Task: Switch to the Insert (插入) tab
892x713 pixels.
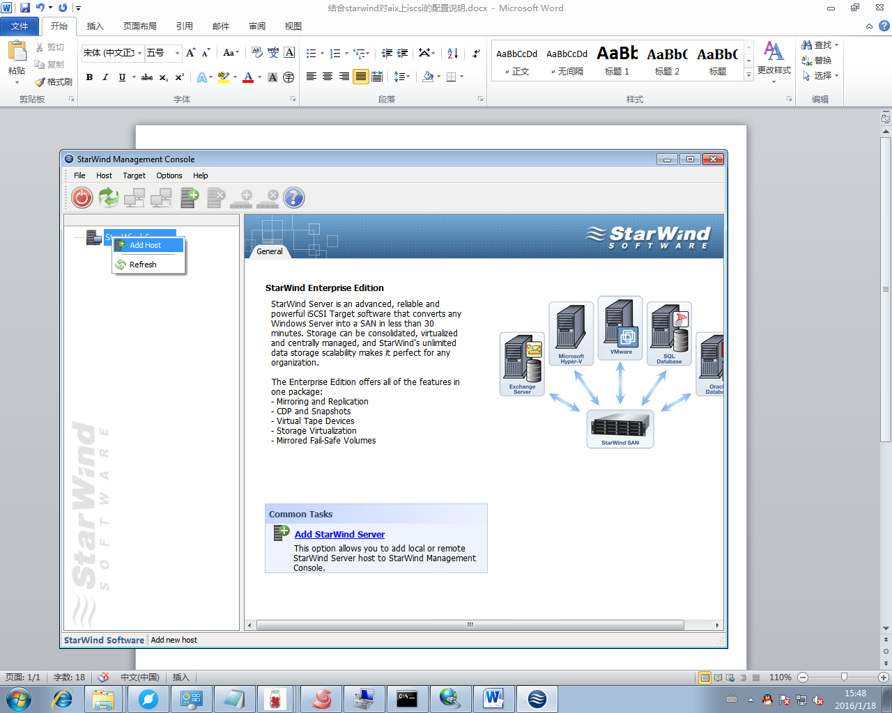Action: pyautogui.click(x=95, y=26)
